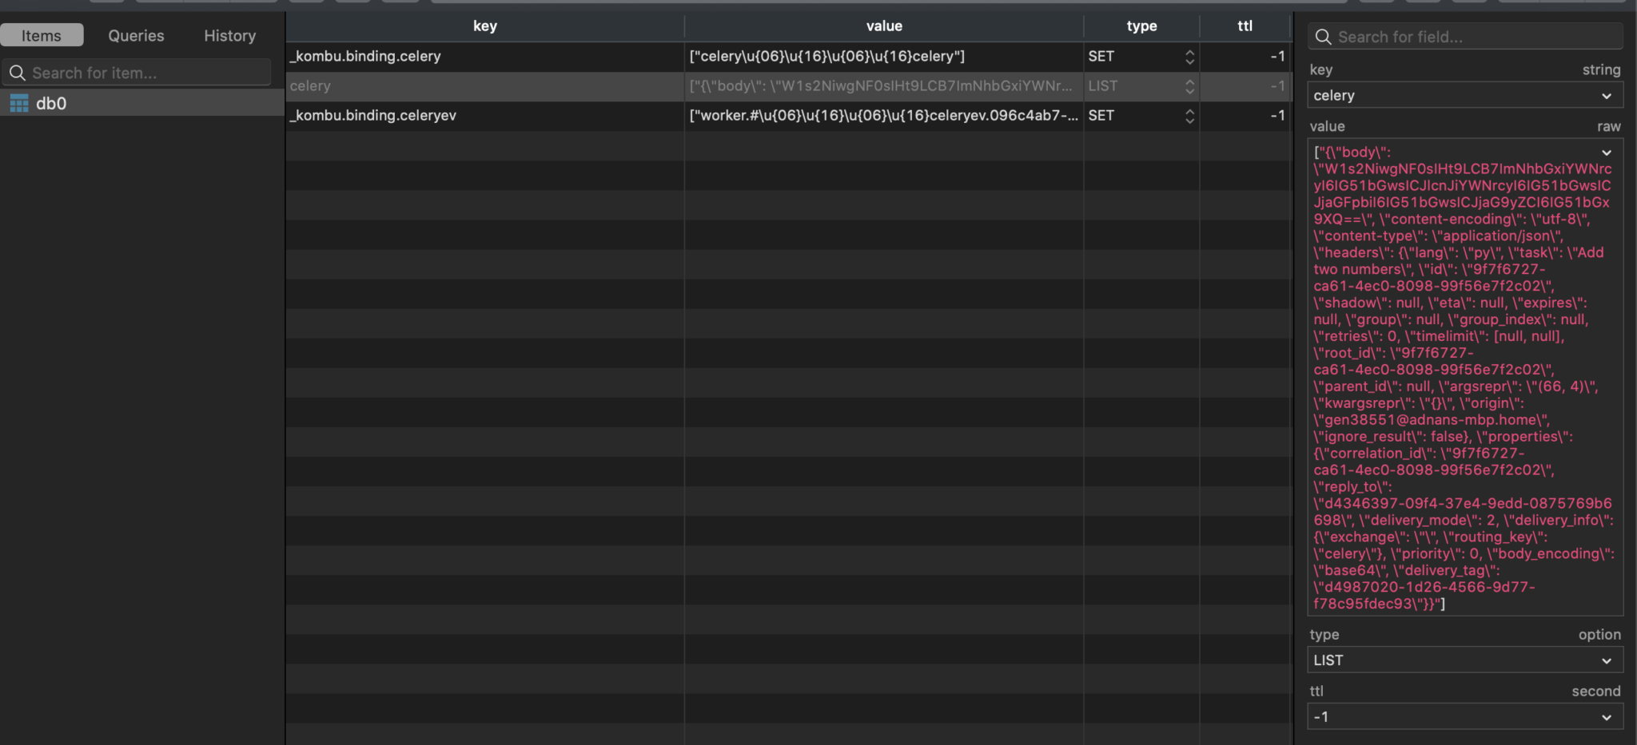Click the magnifier icon in the item search bar
The height and width of the screenshot is (745, 1637).
[18, 73]
